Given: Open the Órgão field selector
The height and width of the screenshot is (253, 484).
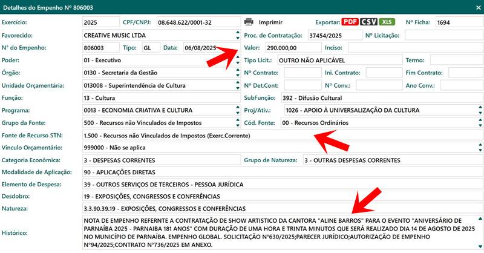Looking at the screenshot, I should (237, 73).
